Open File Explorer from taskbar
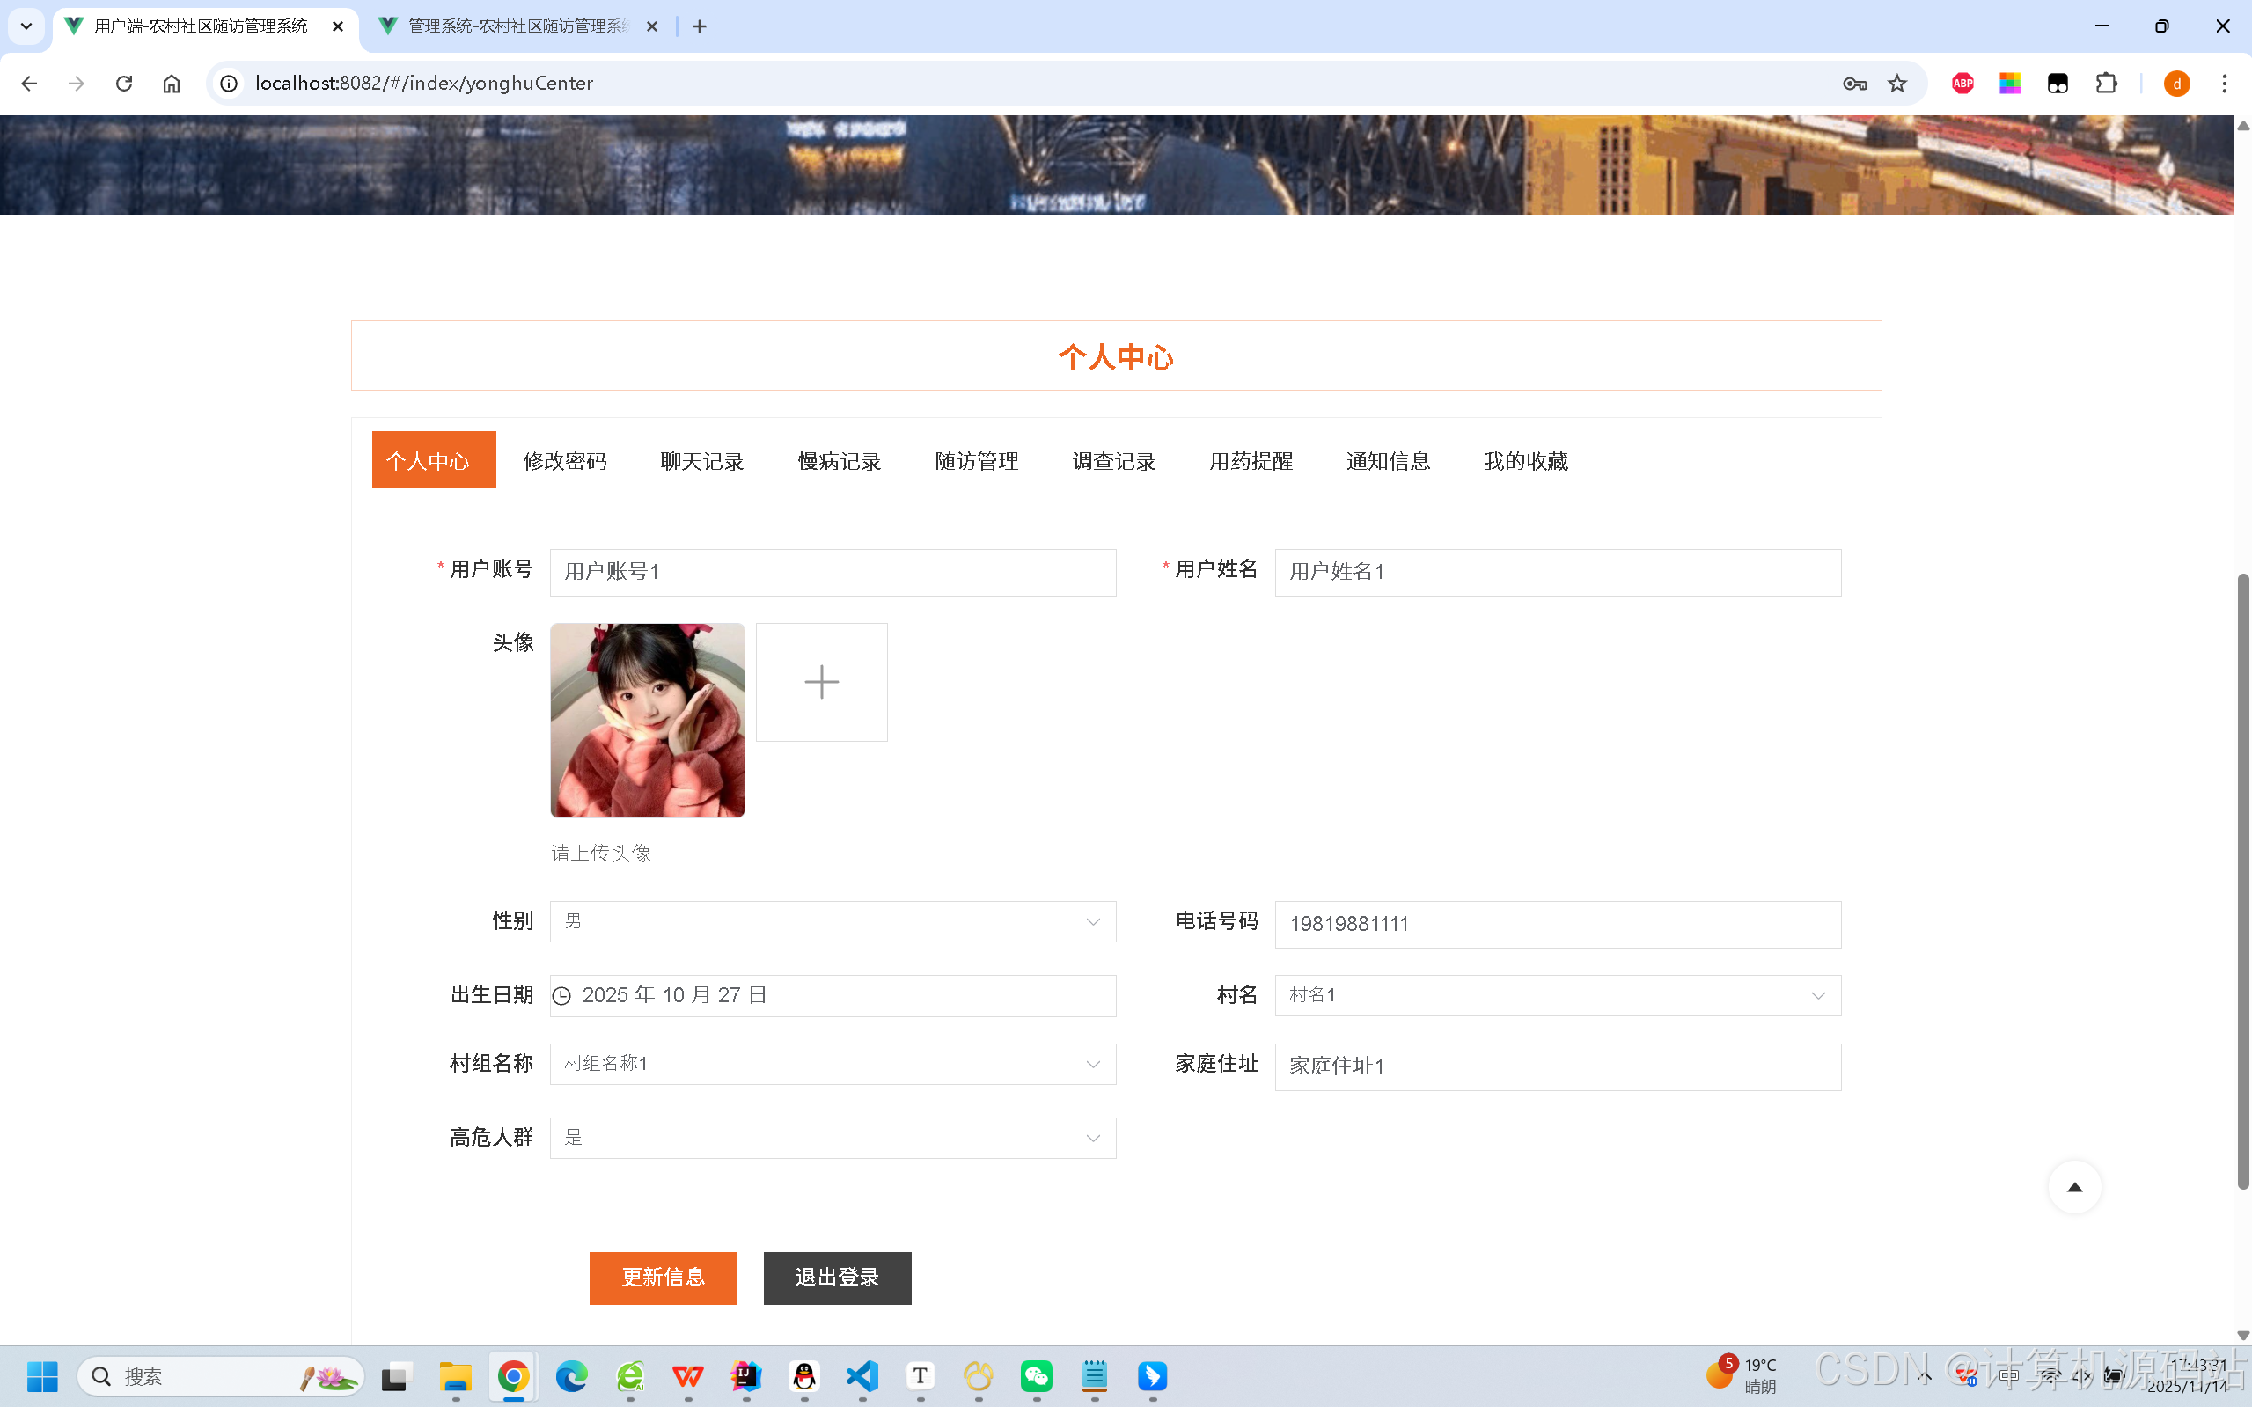The width and height of the screenshot is (2252, 1407). pos(455,1376)
